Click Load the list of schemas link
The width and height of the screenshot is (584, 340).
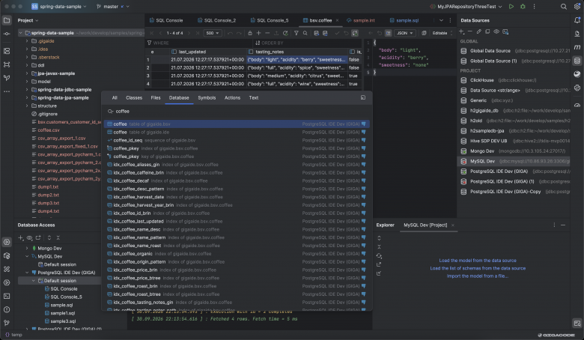click(x=478, y=268)
